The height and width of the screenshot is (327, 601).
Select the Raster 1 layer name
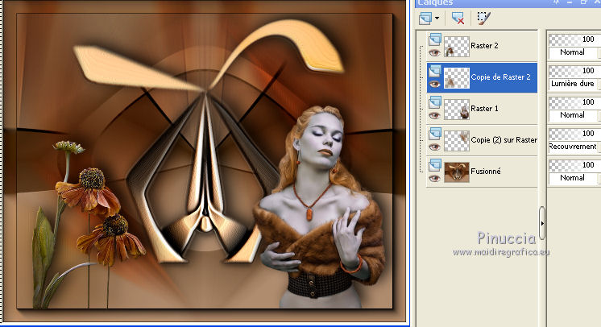(484, 109)
